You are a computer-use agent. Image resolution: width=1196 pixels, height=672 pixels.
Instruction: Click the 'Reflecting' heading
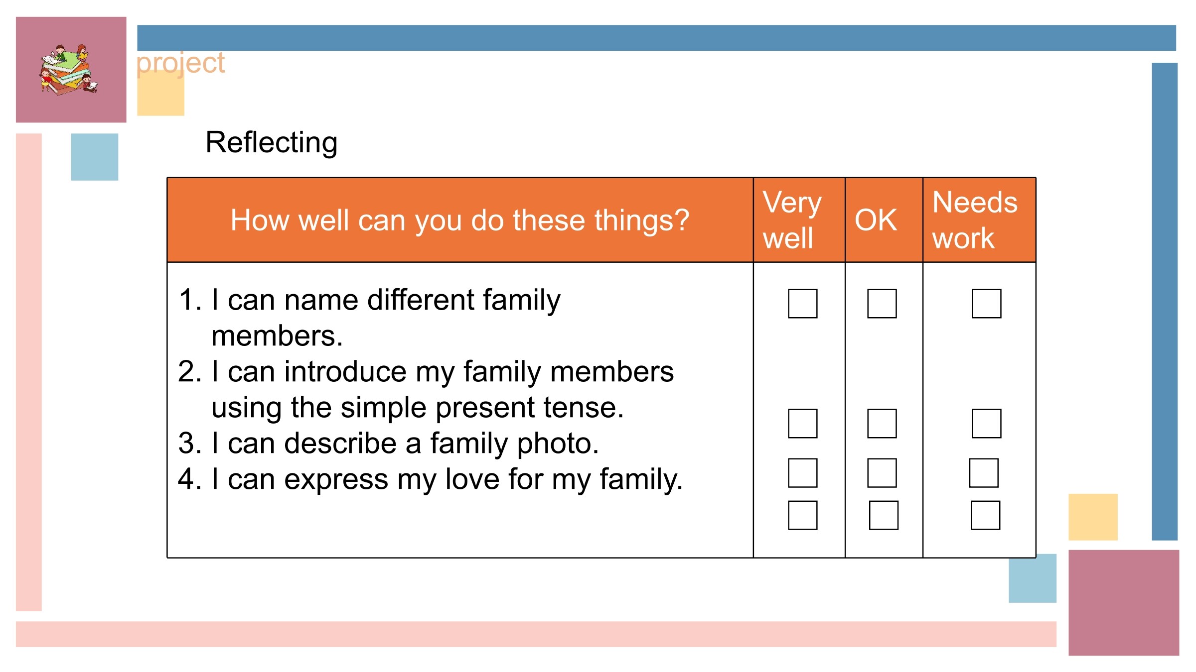[272, 143]
